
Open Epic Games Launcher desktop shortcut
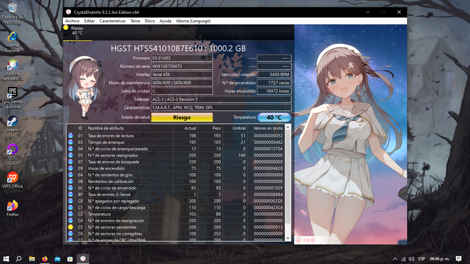[x=13, y=97]
